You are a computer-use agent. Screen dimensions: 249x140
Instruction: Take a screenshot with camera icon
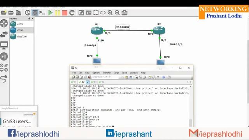(x=124, y=13)
